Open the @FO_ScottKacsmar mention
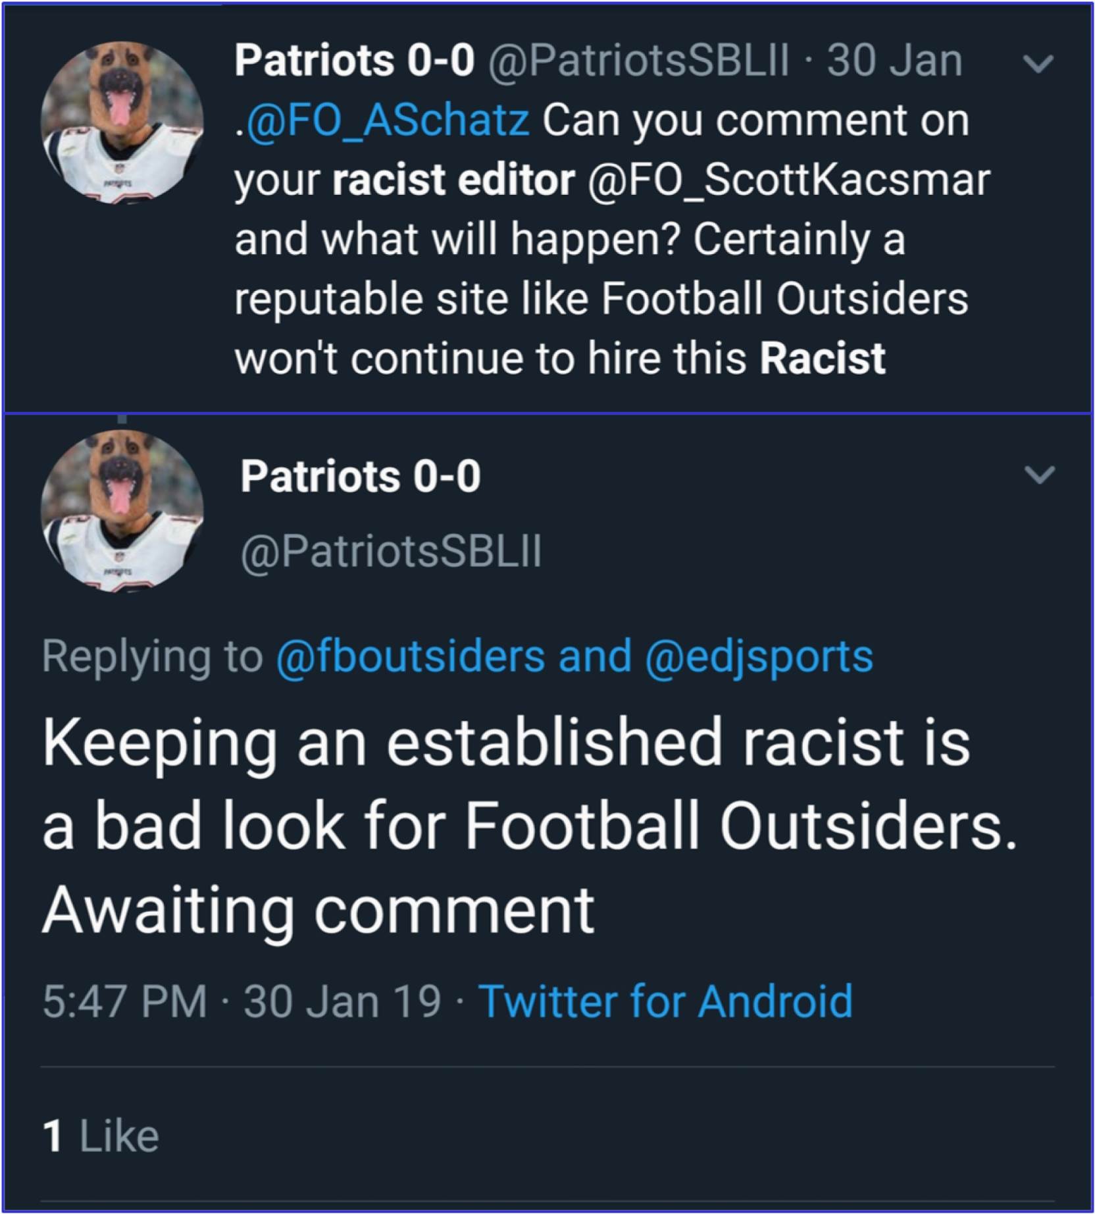The width and height of the screenshot is (1095, 1214). [x=788, y=180]
